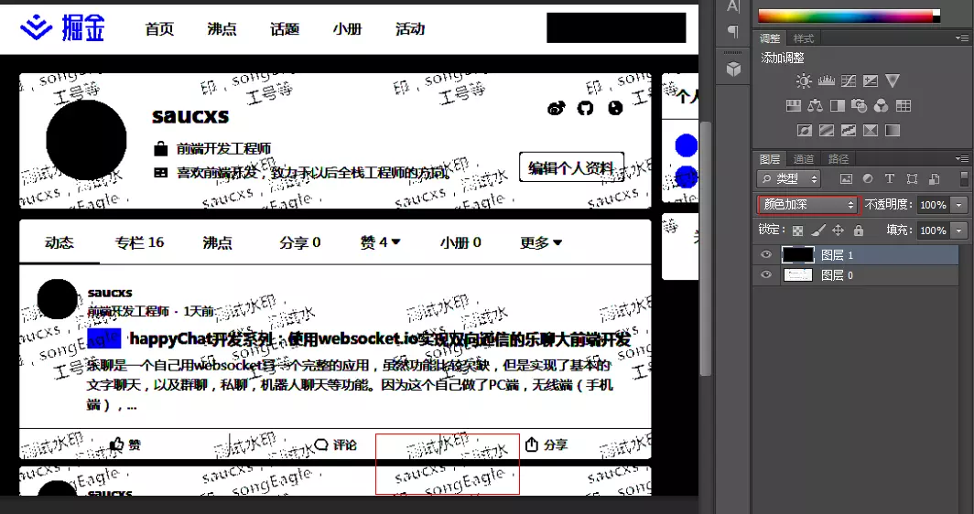This screenshot has height=514, width=974.
Task: Add a Gradient Map adjustment
Action: [x=893, y=131]
